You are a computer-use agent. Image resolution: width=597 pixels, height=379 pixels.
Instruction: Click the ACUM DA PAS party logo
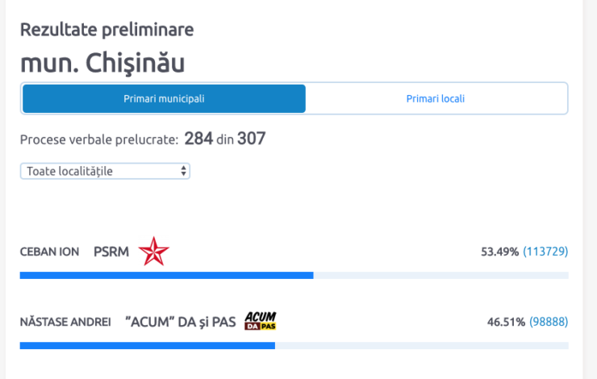[261, 321]
